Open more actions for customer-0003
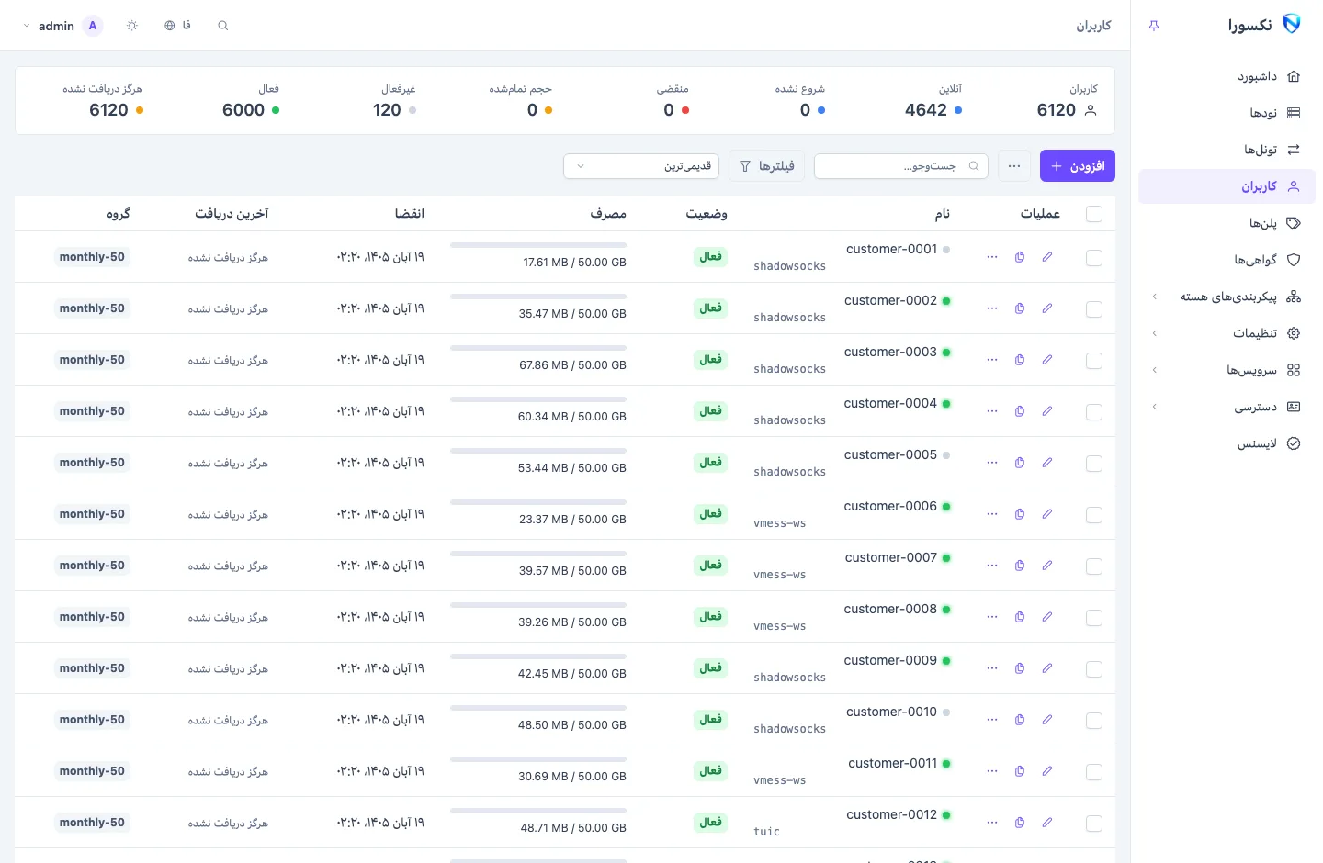Image resolution: width=1323 pixels, height=863 pixels. [x=992, y=360]
